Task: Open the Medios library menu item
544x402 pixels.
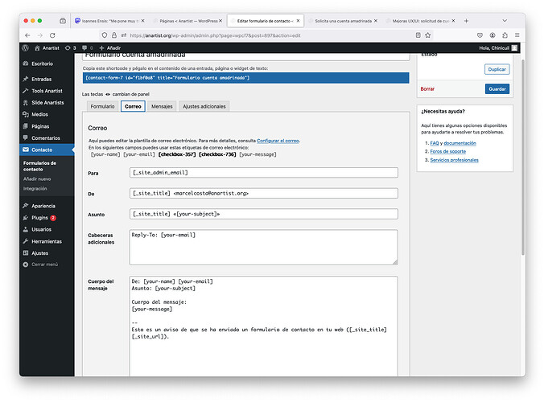Action: pos(39,114)
